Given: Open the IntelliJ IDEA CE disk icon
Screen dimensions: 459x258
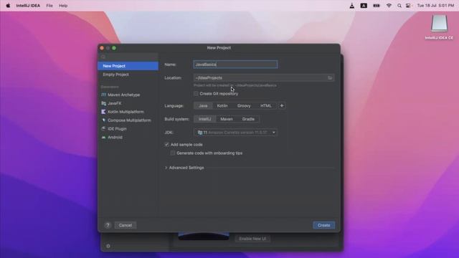Looking at the screenshot, I should pyautogui.click(x=439, y=24).
